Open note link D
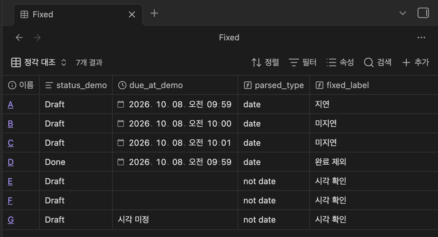The height and width of the screenshot is (237, 438). tap(11, 162)
